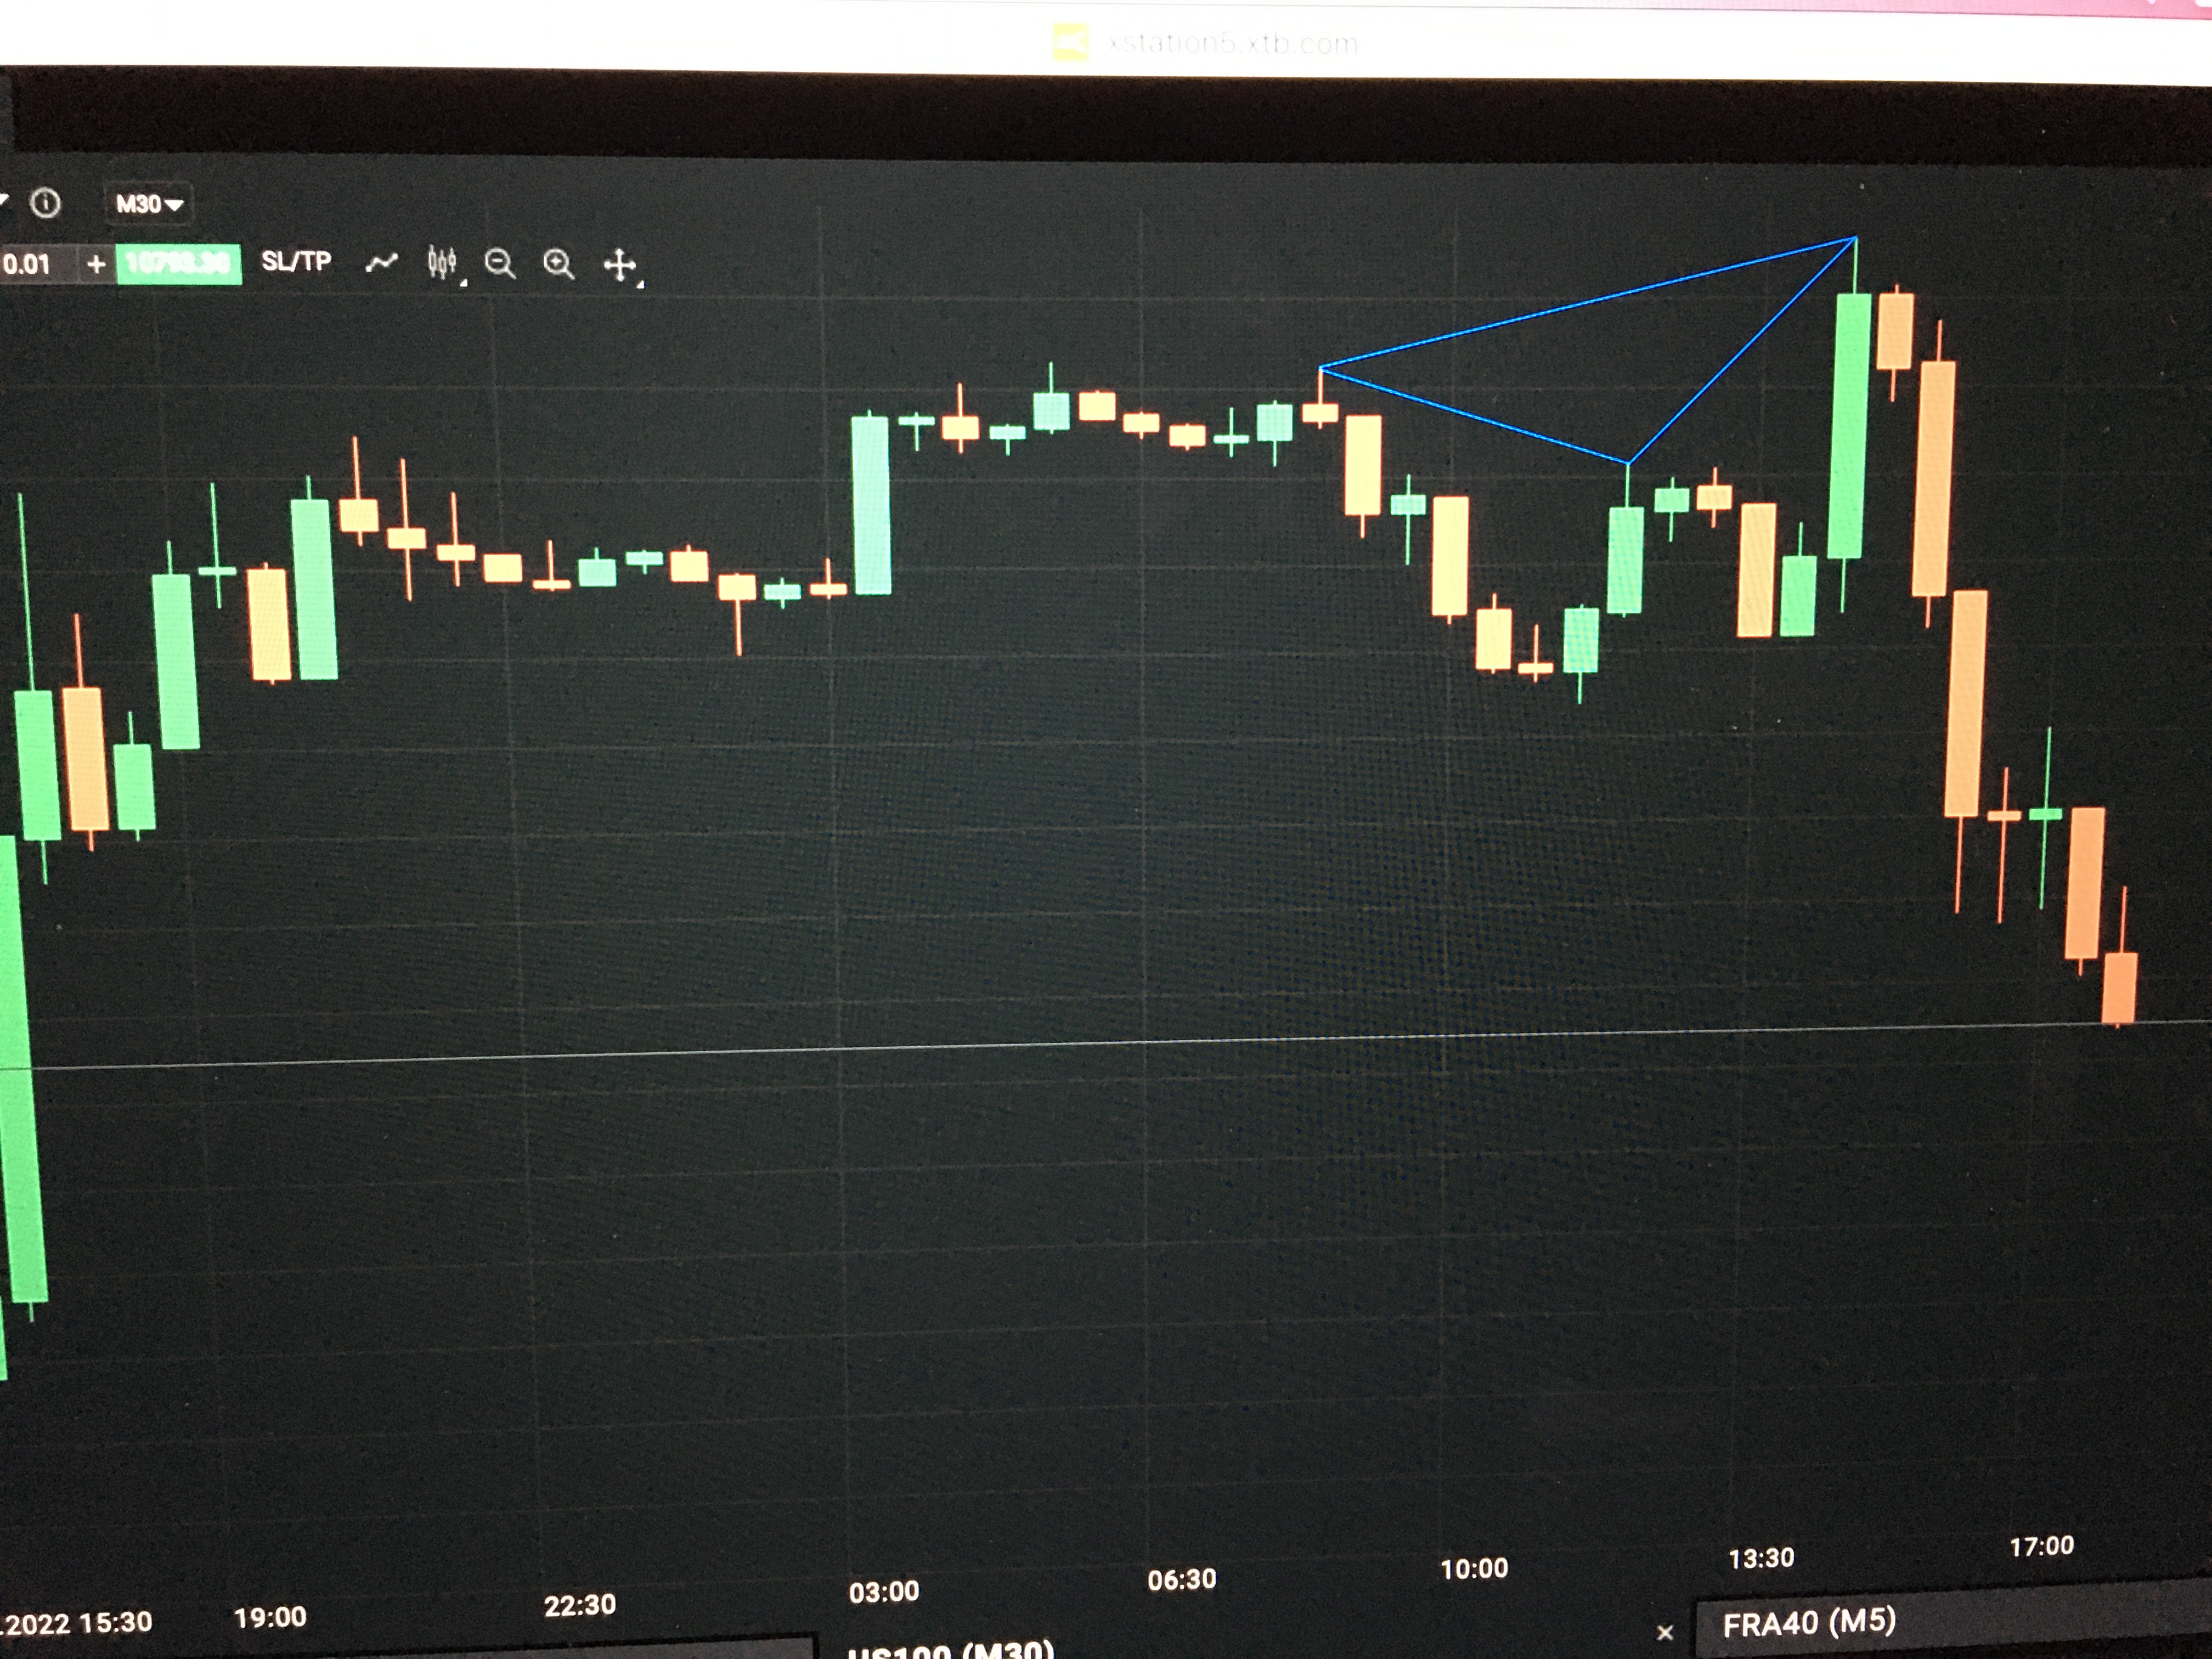This screenshot has width=2212, height=1659.
Task: Open the indicators line icon
Action: tap(381, 263)
